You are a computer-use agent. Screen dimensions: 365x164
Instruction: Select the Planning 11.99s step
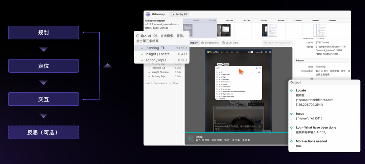(x=162, y=48)
